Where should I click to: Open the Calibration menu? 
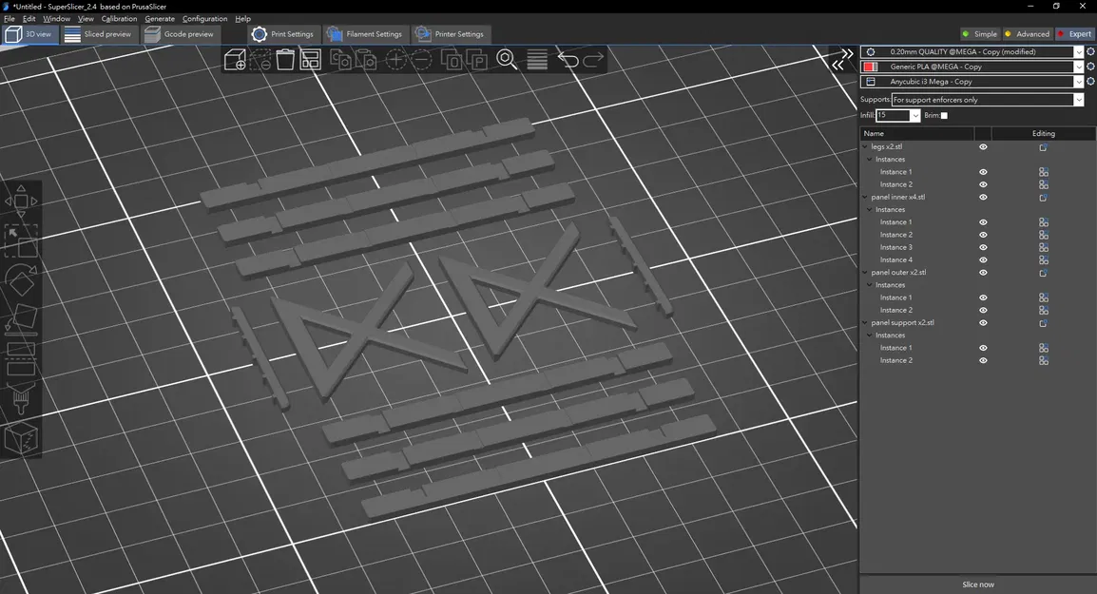pyautogui.click(x=119, y=19)
